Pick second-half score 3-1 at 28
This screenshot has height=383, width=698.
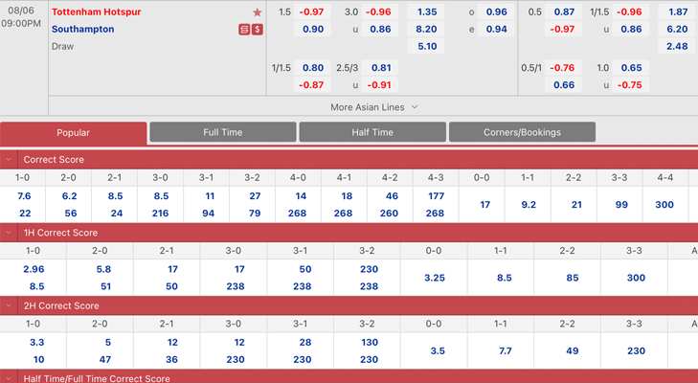(304, 343)
